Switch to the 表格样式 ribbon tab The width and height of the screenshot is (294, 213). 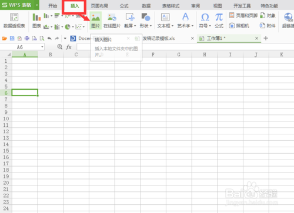coord(171,6)
